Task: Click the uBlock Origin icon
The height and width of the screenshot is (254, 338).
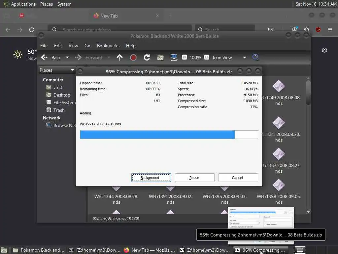Action: pos(318,29)
